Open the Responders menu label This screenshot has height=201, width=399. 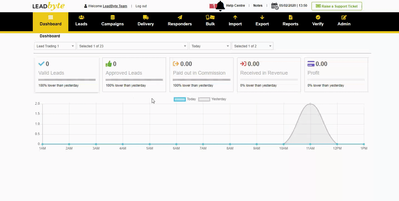pos(180,24)
